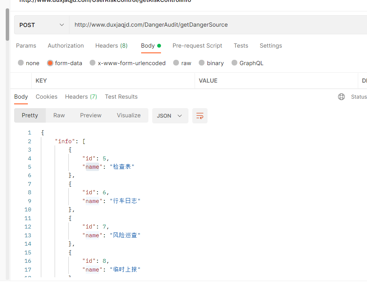Select the none body type
The width and height of the screenshot is (367, 286).
21,63
